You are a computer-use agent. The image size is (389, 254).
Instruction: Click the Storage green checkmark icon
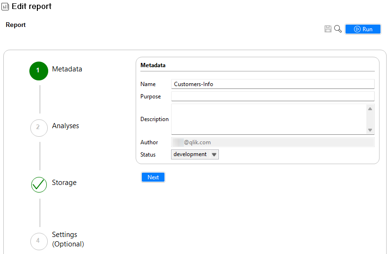(x=39, y=184)
